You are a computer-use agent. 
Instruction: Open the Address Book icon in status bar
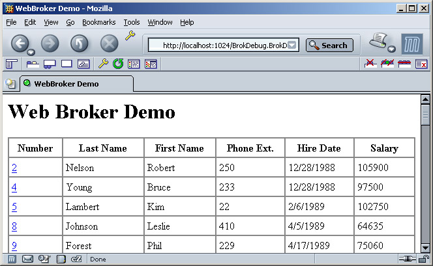61,259
